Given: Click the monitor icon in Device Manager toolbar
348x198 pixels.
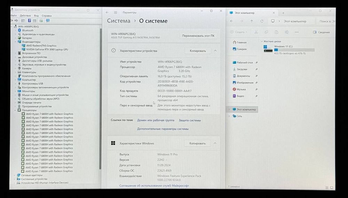Looking at the screenshot, I should [x=48, y=21].
